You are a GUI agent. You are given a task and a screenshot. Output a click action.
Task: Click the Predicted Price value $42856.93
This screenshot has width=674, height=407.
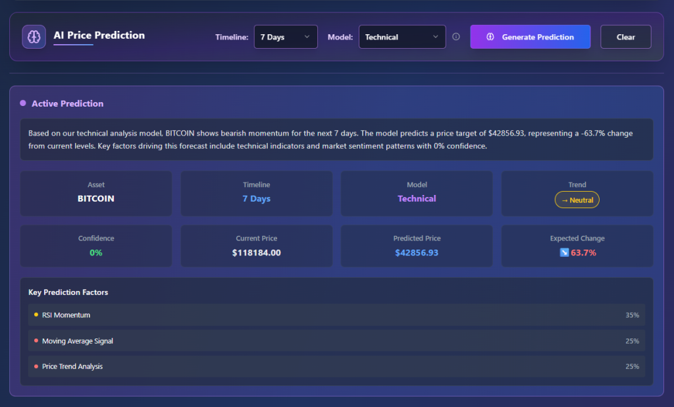tap(417, 253)
